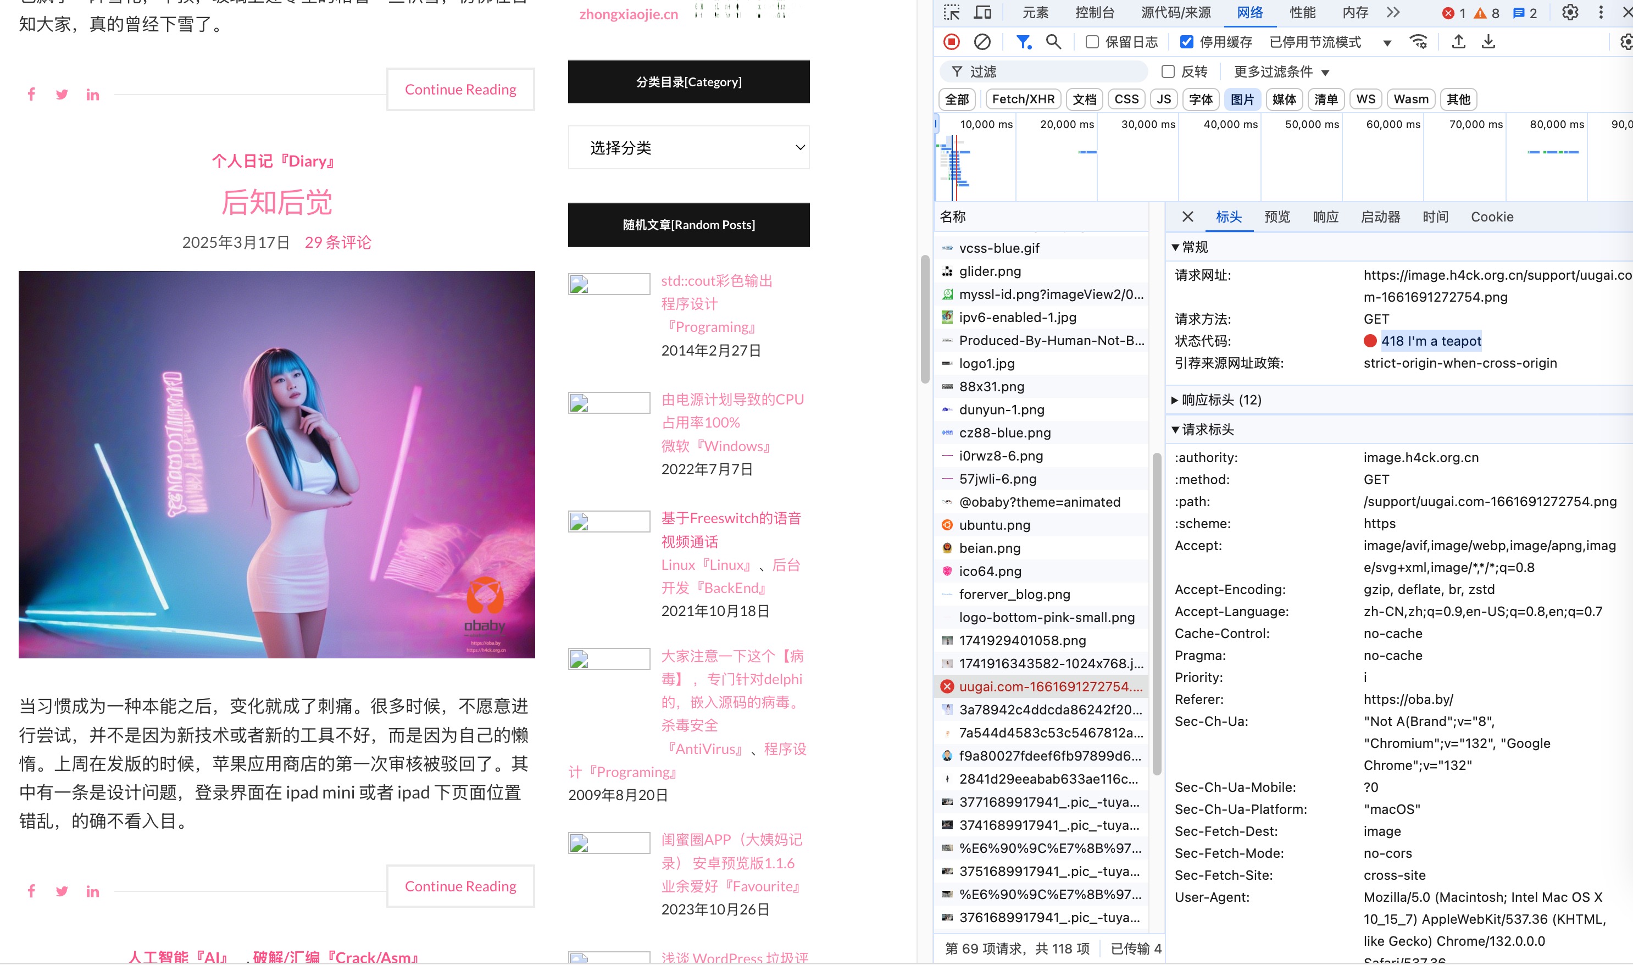
Task: Click the Facebook share icon under the first post
Action: [31, 95]
